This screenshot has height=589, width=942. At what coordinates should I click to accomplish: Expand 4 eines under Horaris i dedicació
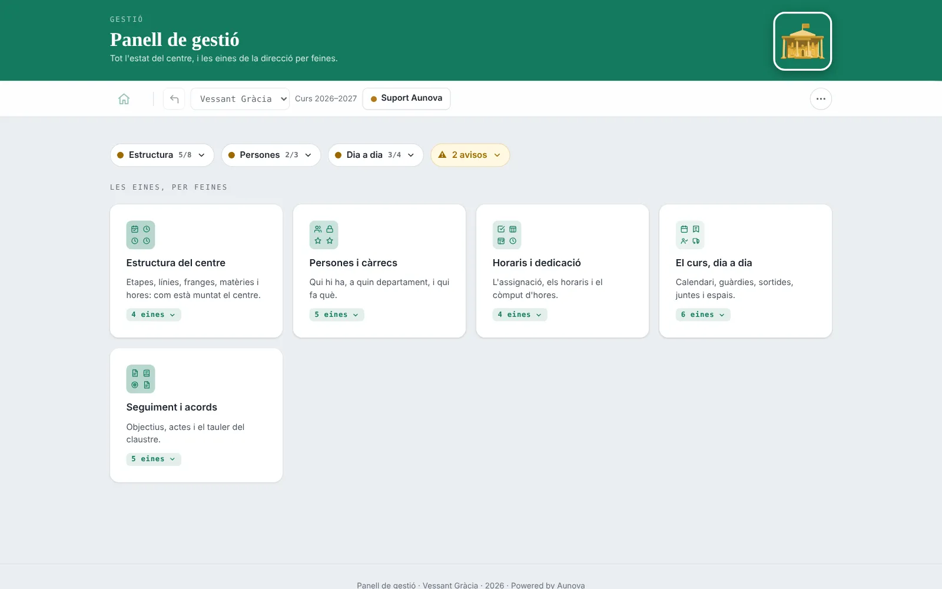pyautogui.click(x=520, y=315)
